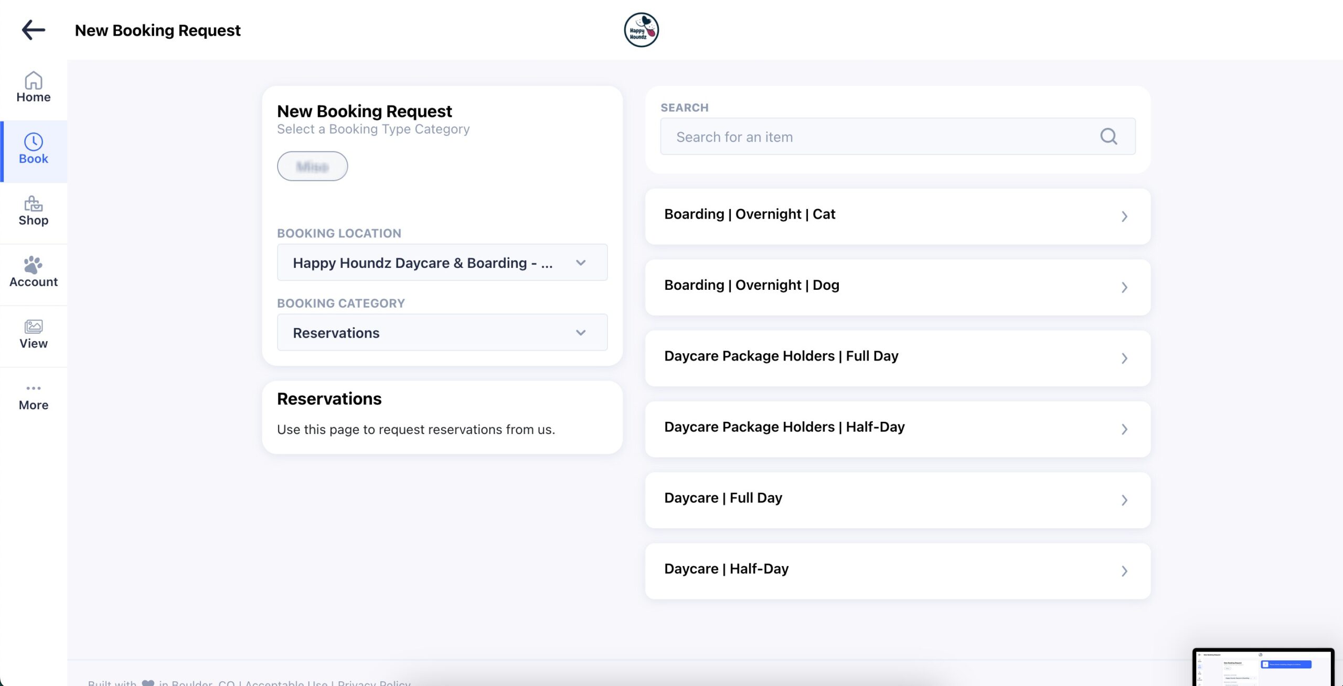This screenshot has width=1343, height=686.
Task: Select the Account paw icon
Action: tap(33, 266)
